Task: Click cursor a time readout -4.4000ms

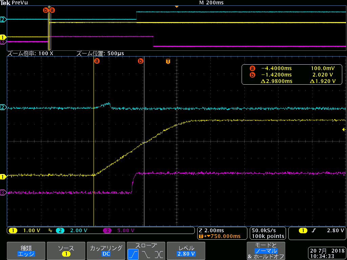Action: (277, 68)
